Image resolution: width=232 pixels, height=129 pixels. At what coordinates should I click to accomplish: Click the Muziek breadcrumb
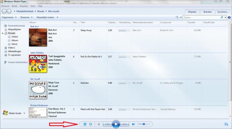pyautogui.click(x=41, y=11)
